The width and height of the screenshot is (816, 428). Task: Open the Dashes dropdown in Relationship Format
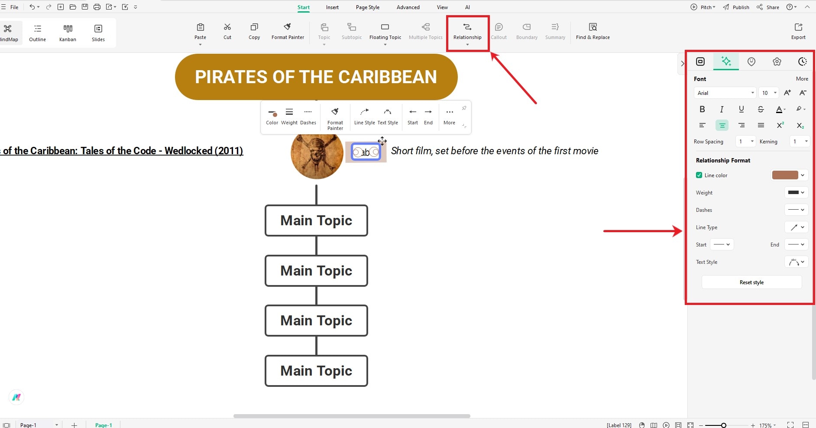point(796,210)
